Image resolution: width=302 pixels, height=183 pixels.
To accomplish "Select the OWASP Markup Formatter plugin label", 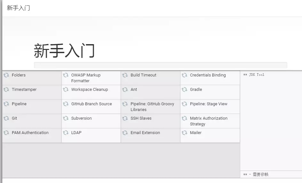I will tap(86, 78).
